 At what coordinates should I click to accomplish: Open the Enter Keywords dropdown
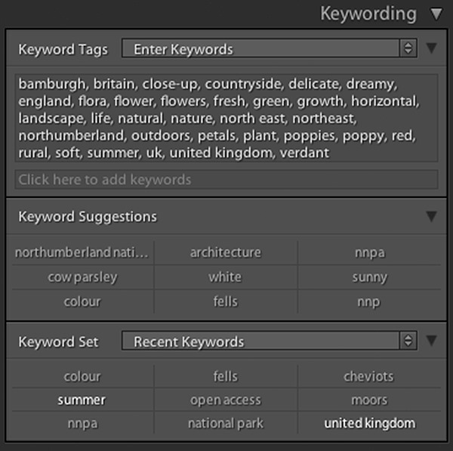pyautogui.click(x=269, y=49)
